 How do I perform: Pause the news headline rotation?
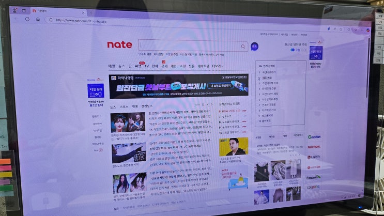point(203,104)
